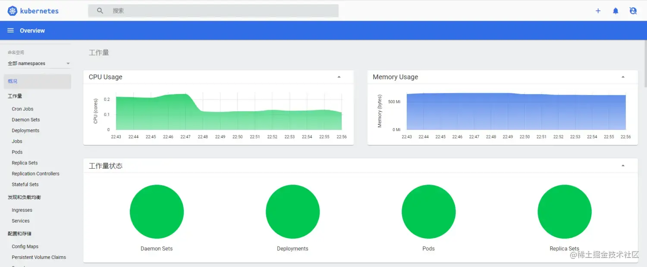Go to Stateful Sets

click(x=25, y=185)
